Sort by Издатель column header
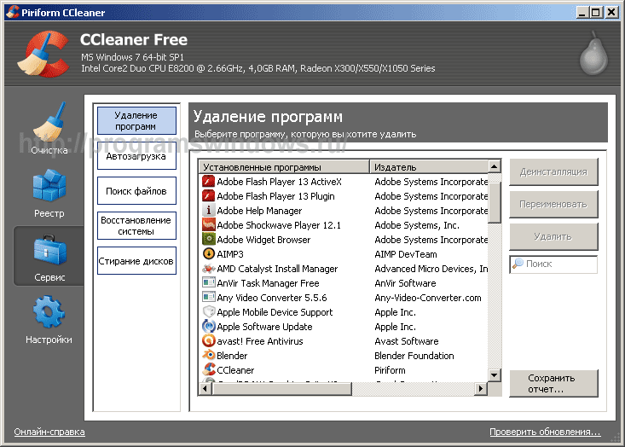This screenshot has height=447, width=625. pos(426,167)
